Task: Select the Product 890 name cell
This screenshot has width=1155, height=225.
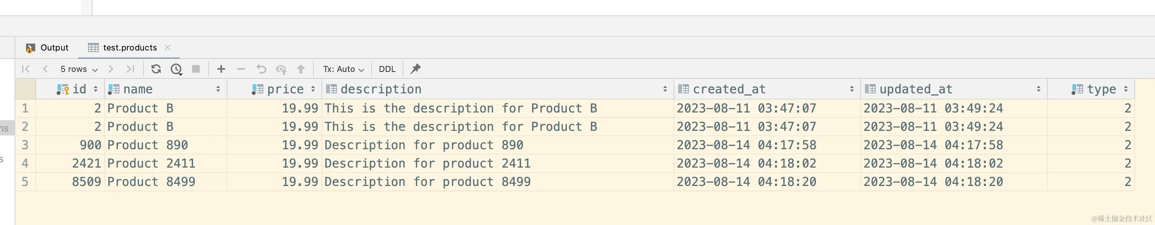Action: coord(148,145)
